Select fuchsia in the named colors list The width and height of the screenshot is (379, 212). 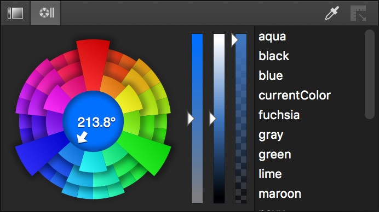point(279,115)
